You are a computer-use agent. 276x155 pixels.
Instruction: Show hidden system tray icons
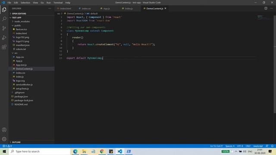click(x=236, y=151)
